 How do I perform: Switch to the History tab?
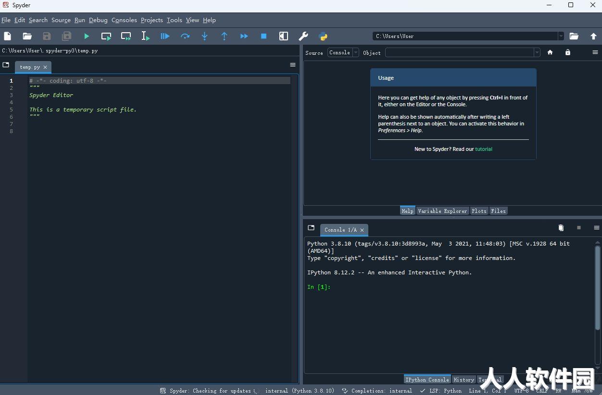click(464, 380)
